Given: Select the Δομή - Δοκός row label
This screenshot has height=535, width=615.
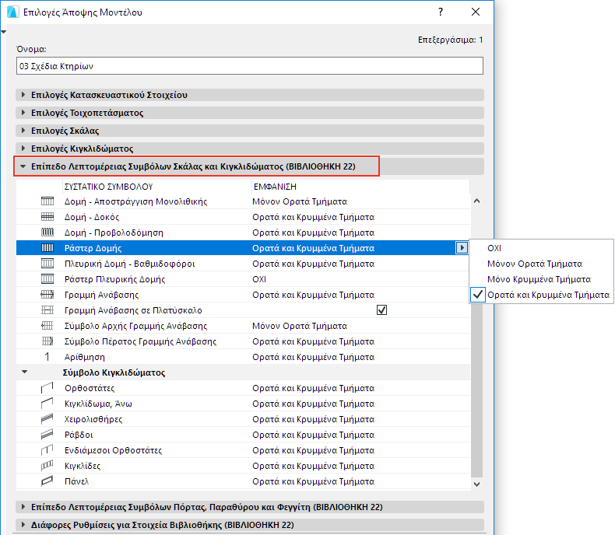Looking at the screenshot, I should tap(92, 217).
